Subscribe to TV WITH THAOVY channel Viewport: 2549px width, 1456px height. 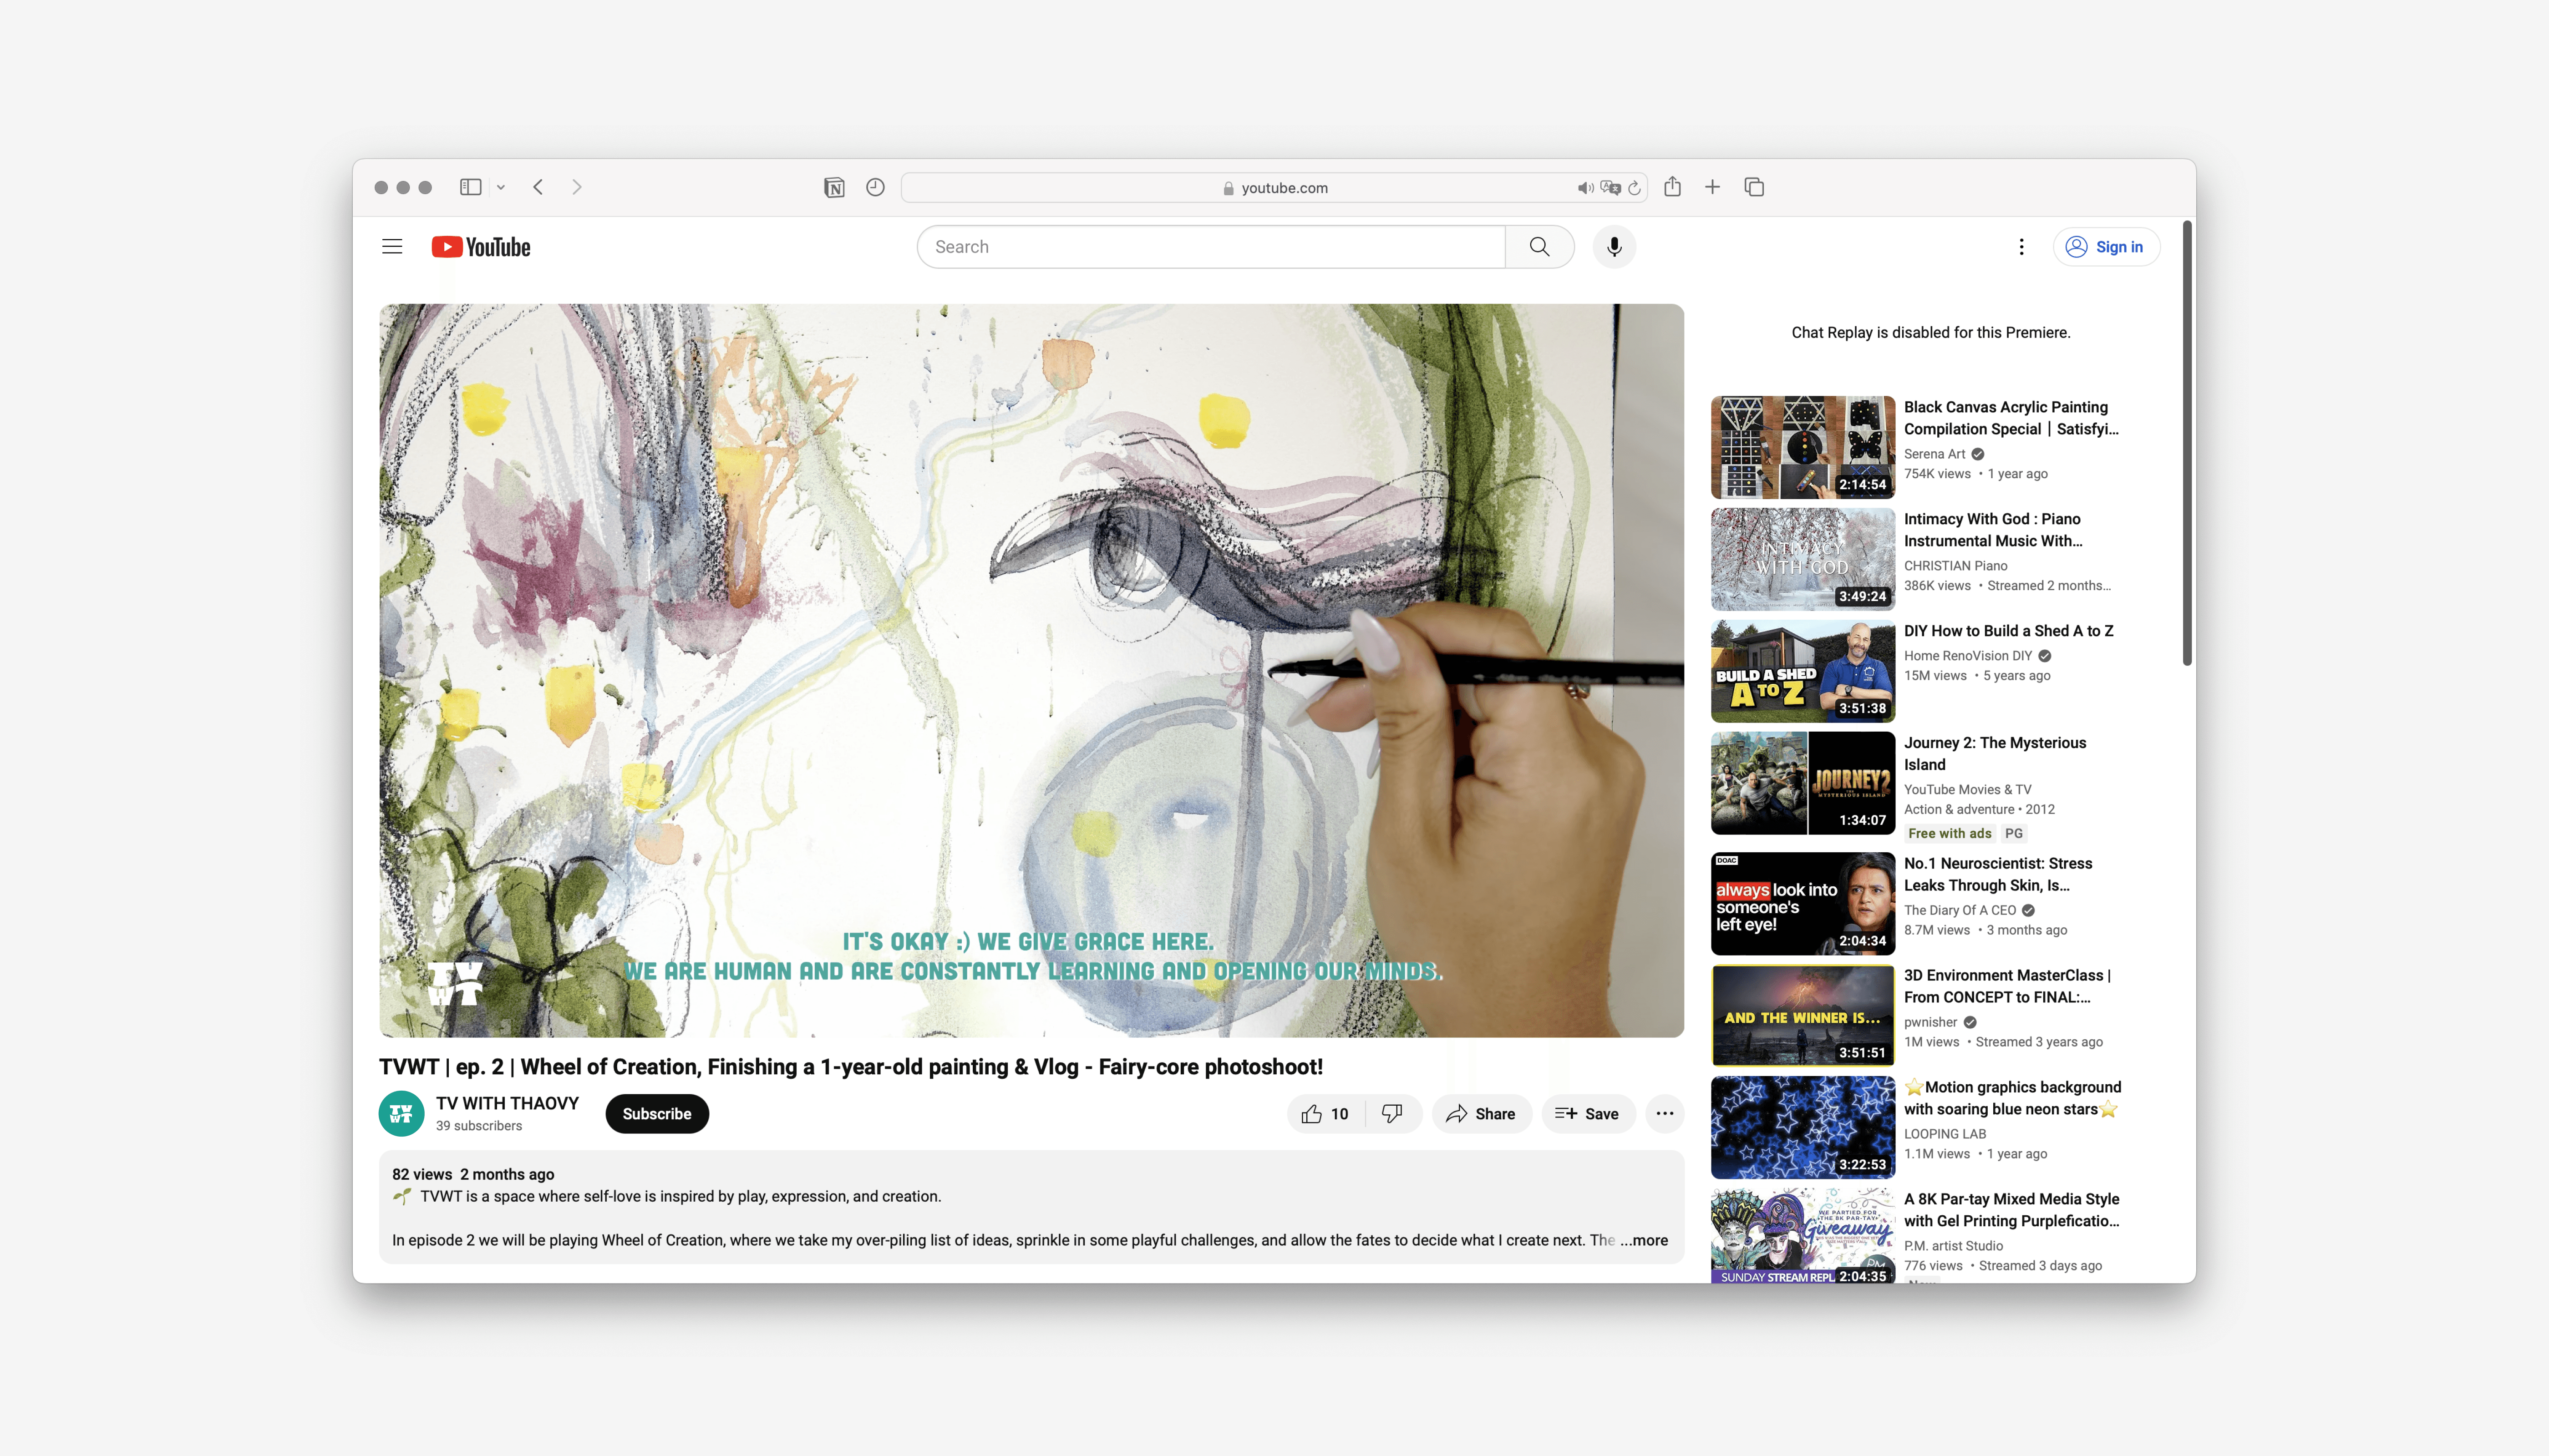(x=656, y=1114)
